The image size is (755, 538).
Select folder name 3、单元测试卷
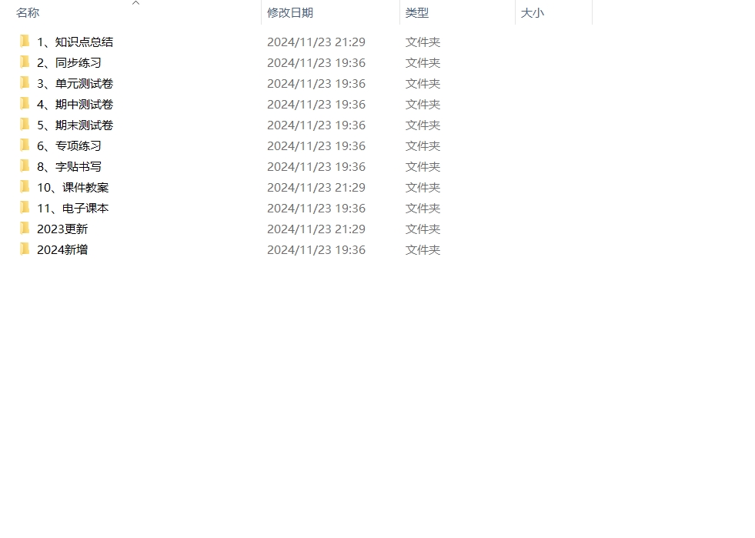point(75,83)
